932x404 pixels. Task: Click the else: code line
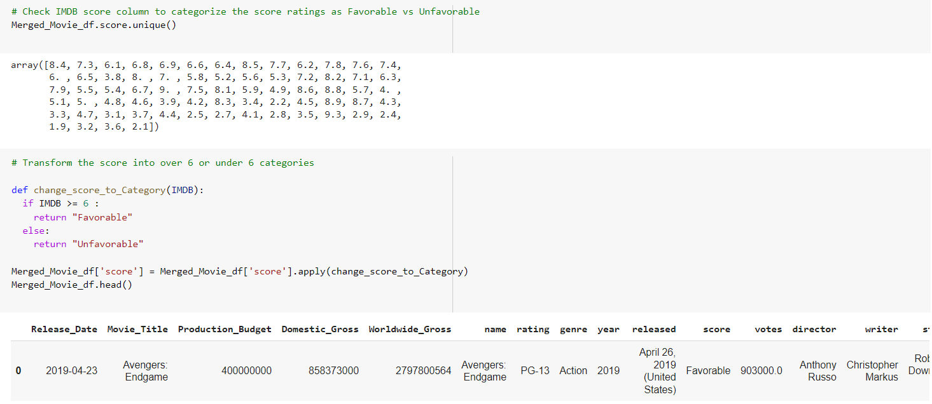[36, 231]
